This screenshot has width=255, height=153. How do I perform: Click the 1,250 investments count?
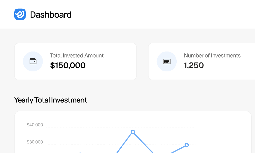click(194, 66)
